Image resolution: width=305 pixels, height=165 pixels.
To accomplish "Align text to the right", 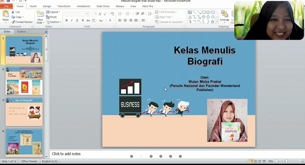I will pyautogui.click(x=130, y=20).
